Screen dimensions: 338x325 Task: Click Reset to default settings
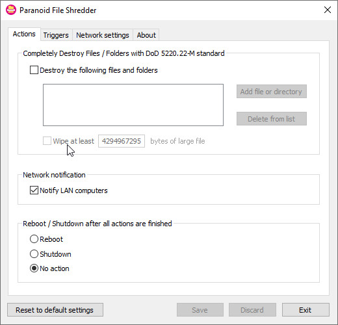[55, 310]
